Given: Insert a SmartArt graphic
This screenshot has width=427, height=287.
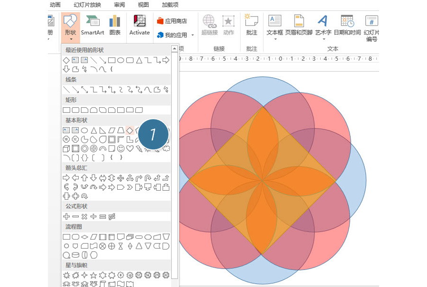Looking at the screenshot, I should click(x=92, y=25).
